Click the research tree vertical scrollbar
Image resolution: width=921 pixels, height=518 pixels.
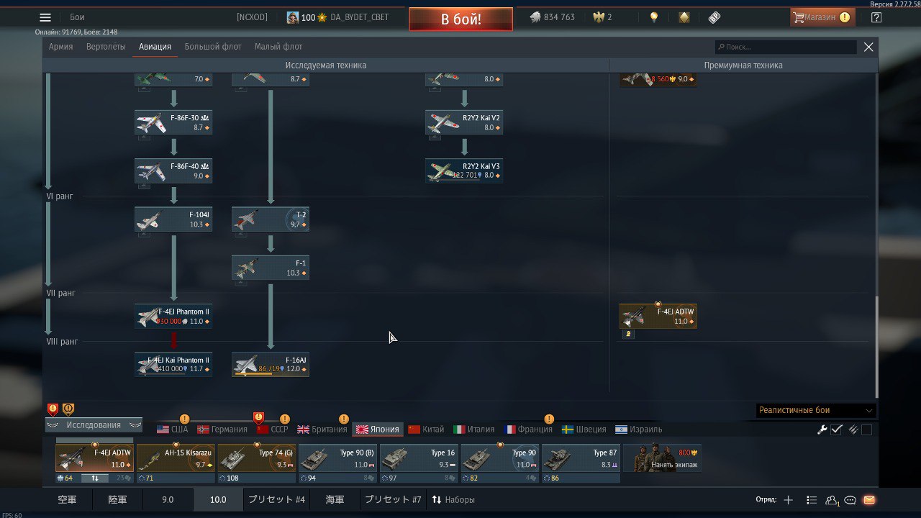click(876, 345)
